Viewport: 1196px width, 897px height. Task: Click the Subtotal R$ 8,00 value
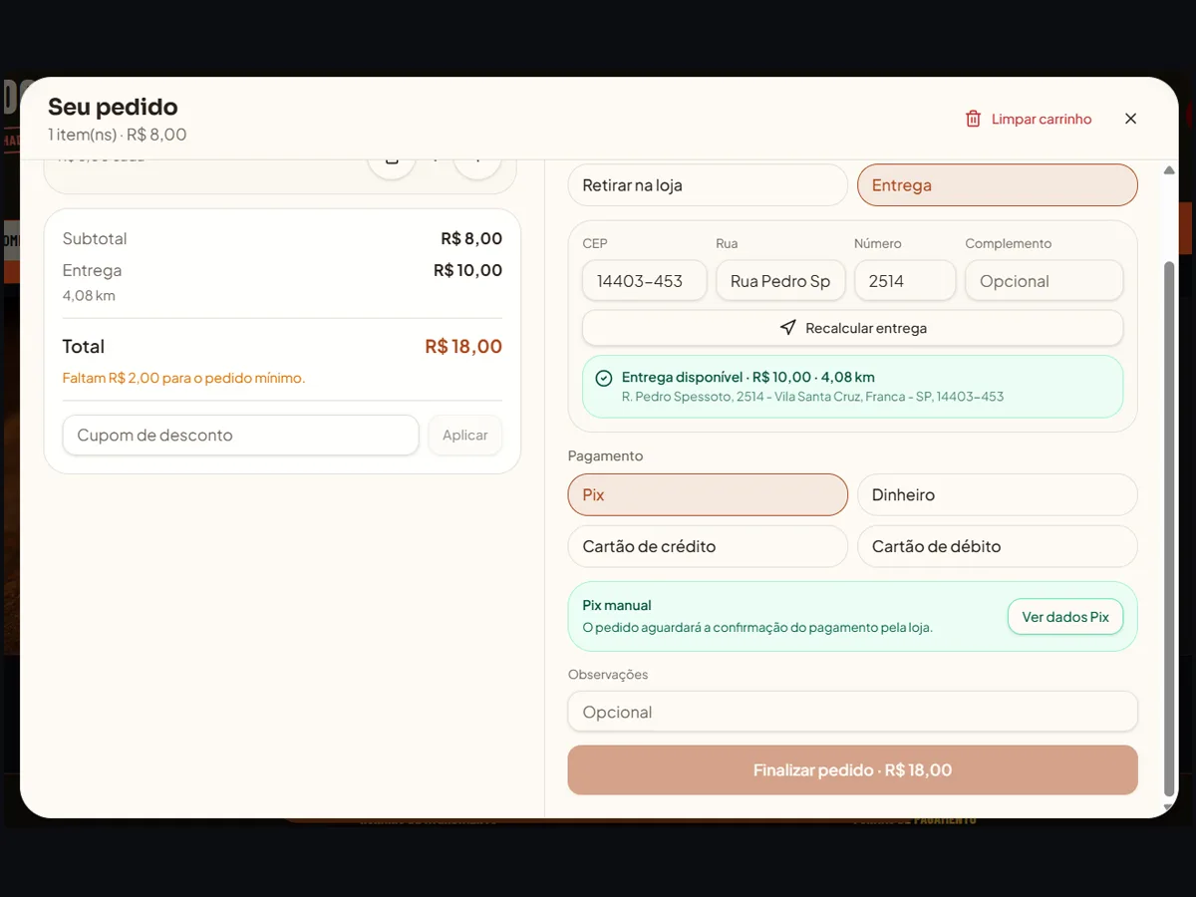(x=471, y=239)
